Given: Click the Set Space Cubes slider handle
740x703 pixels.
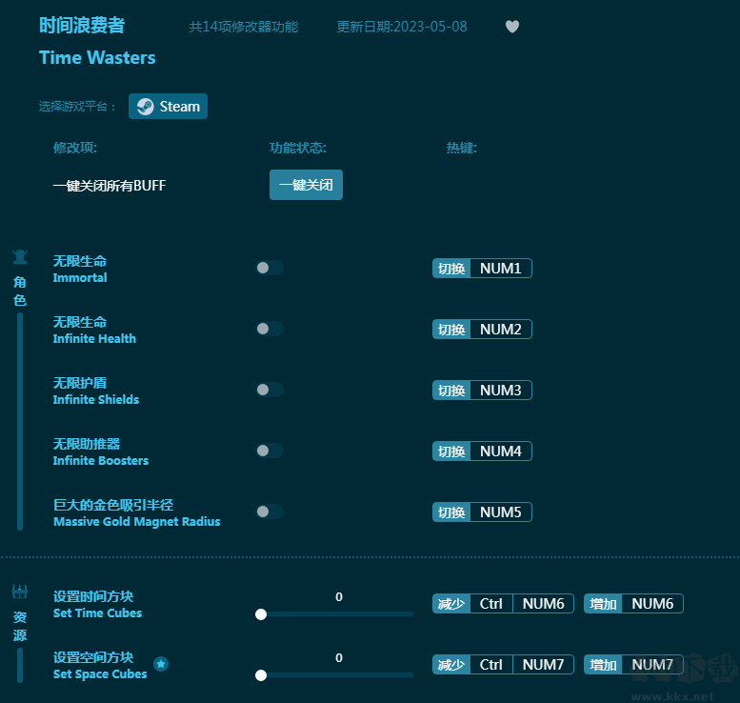Looking at the screenshot, I should point(261,675).
